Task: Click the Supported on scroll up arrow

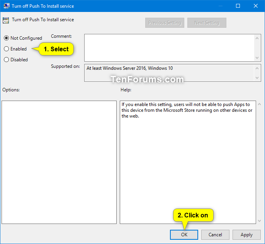Action: pos(257,68)
